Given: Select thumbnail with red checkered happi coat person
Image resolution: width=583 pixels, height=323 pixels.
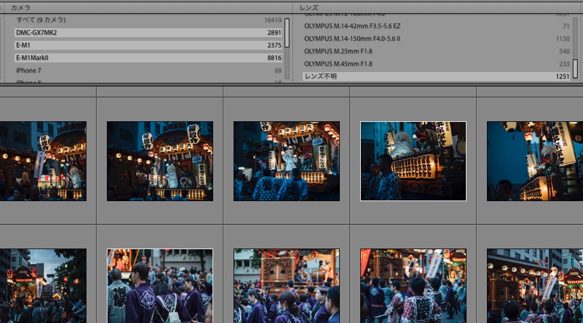Looking at the screenshot, I should (x=413, y=286).
